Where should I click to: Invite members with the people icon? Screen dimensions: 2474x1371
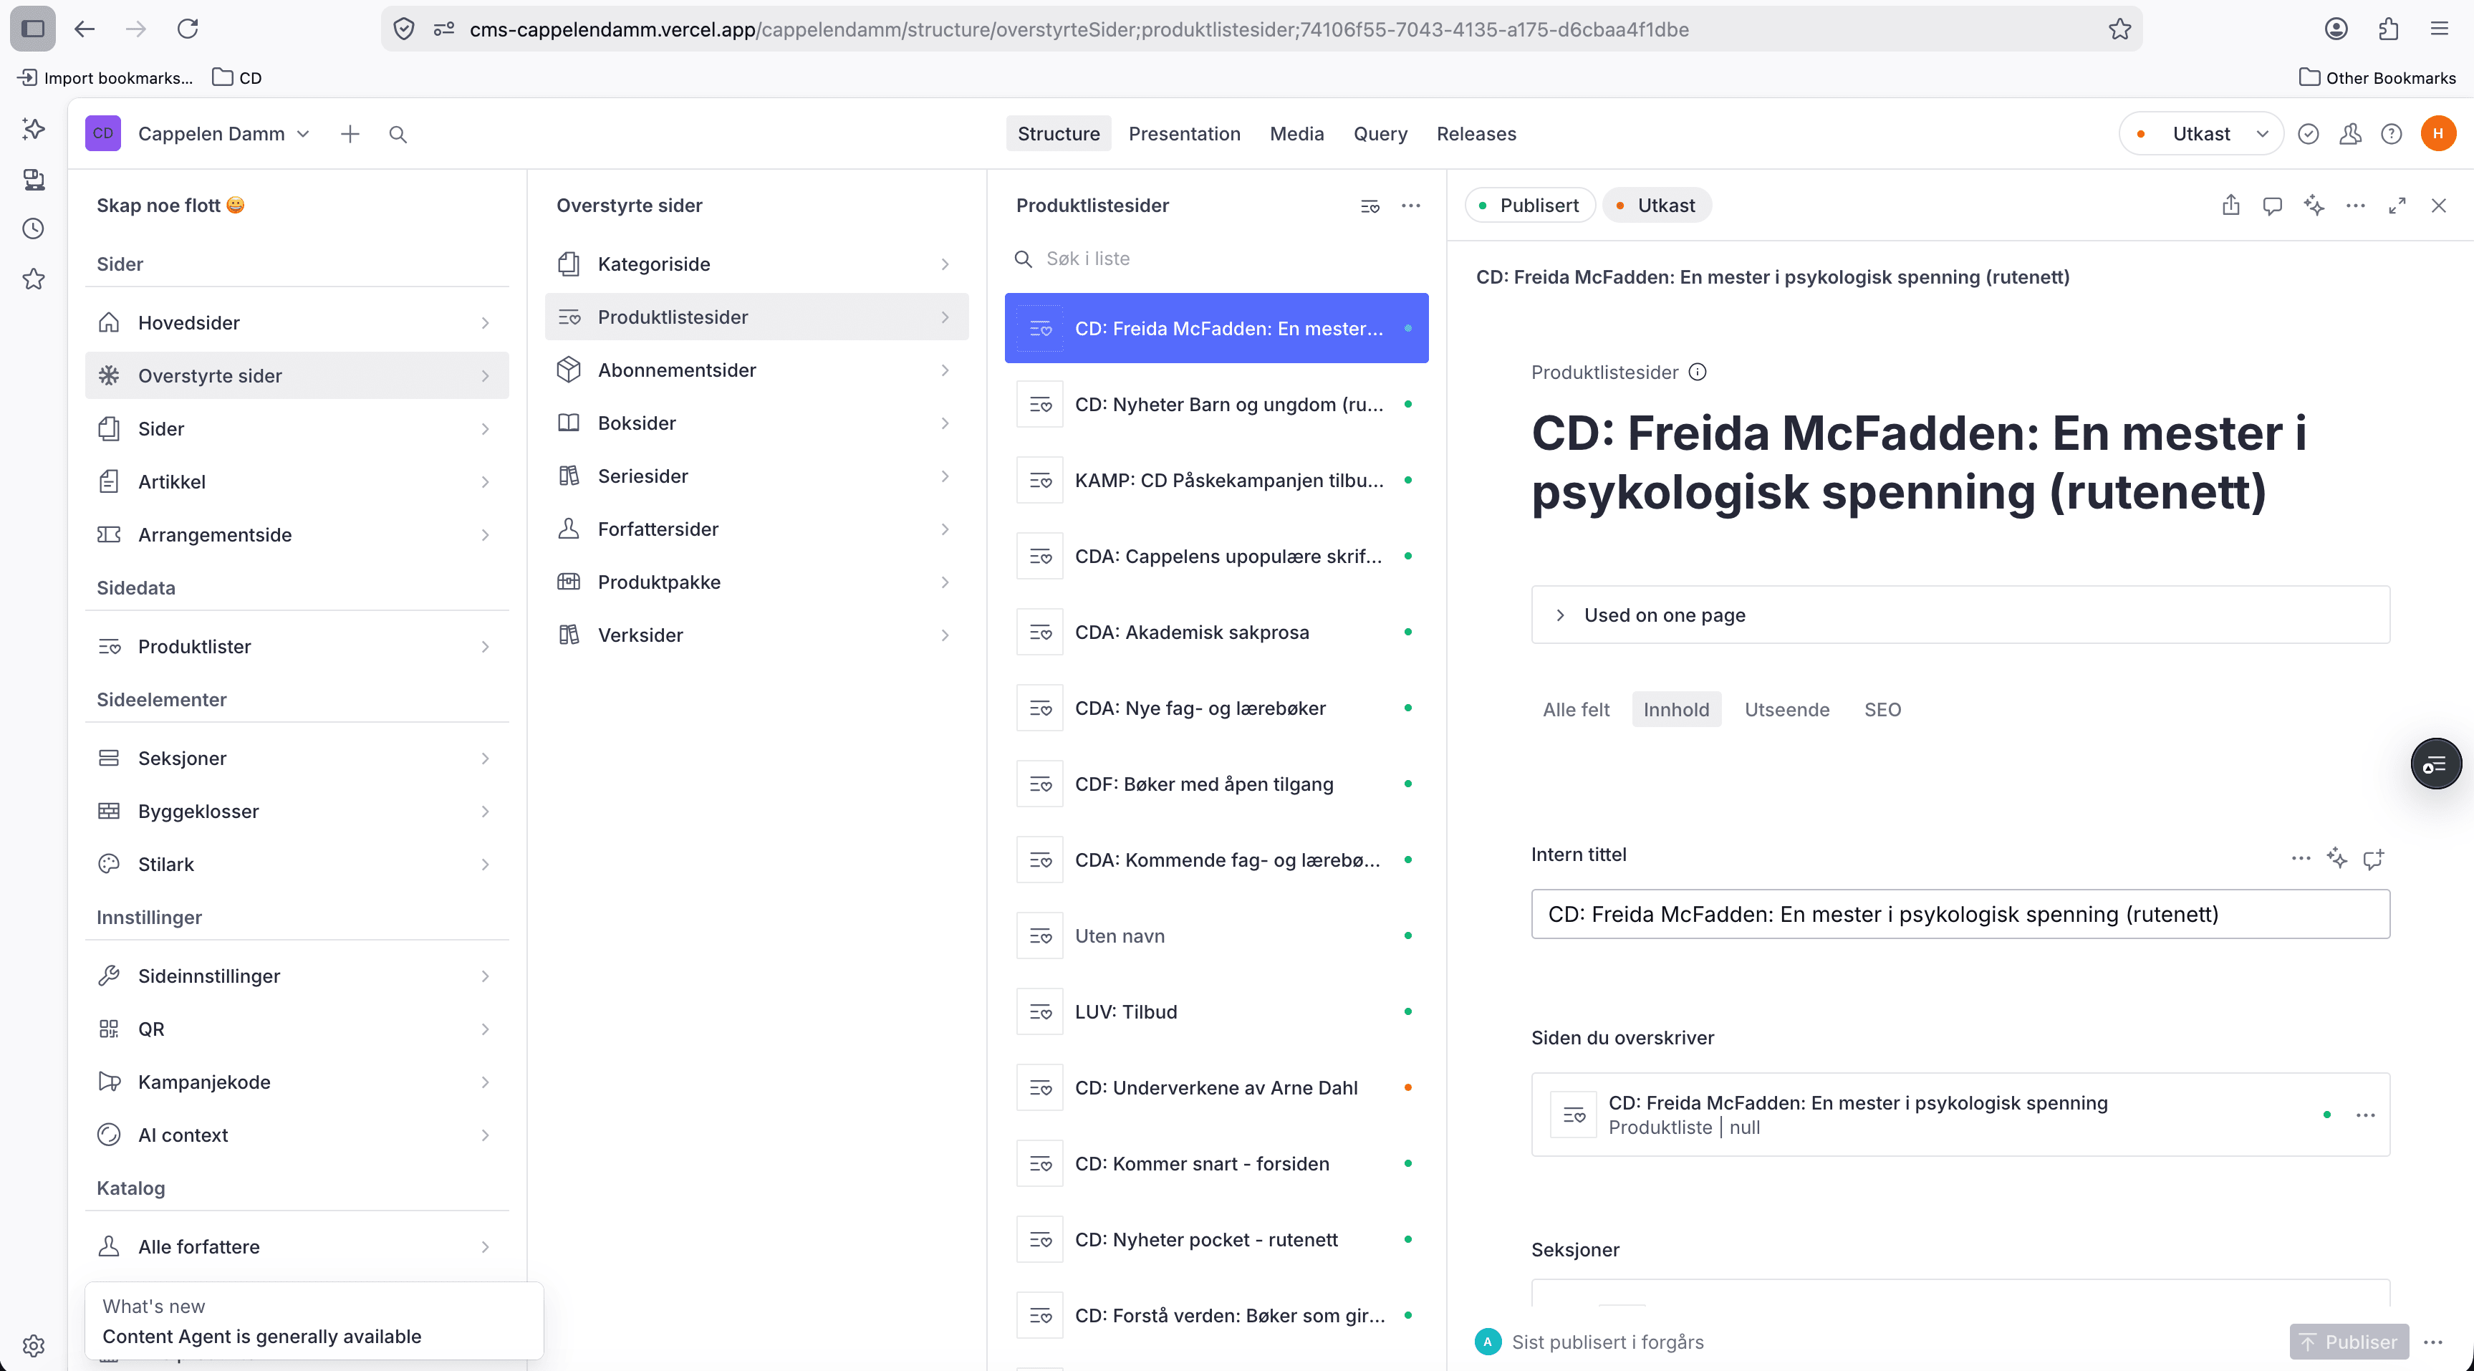(x=2350, y=133)
